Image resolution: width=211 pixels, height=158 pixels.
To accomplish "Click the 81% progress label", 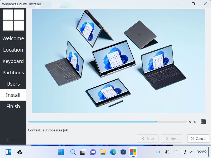I will click(192, 122).
